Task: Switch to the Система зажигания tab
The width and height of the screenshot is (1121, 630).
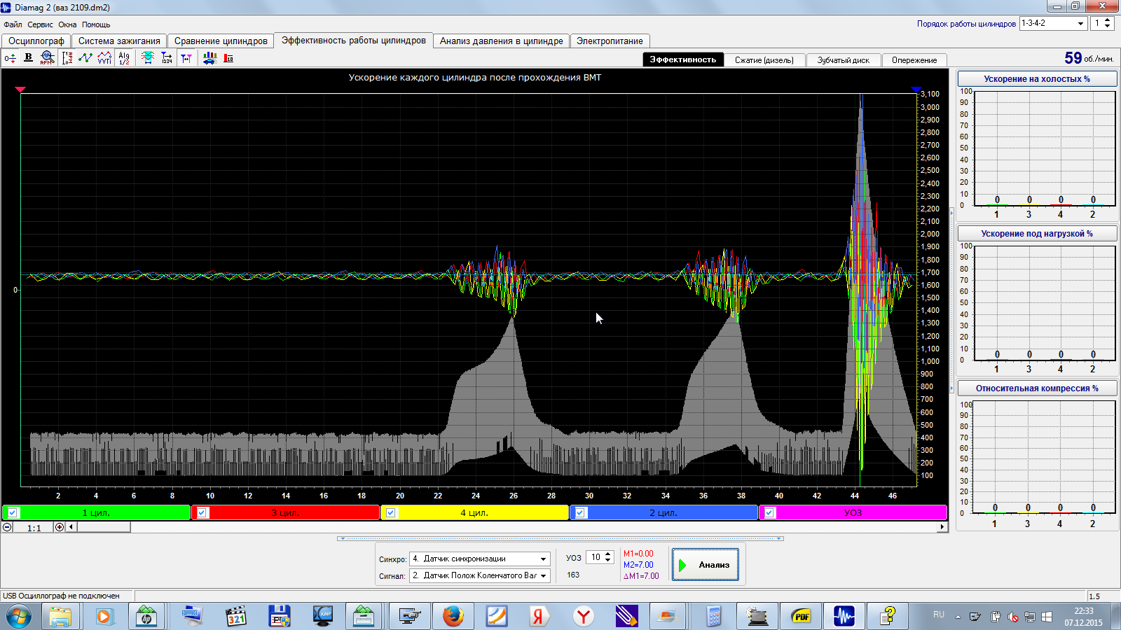Action: point(119,41)
